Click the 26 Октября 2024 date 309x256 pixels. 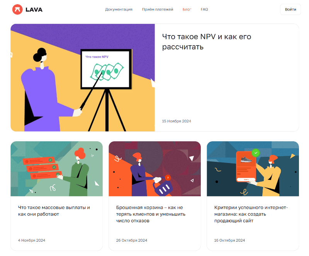point(131,241)
